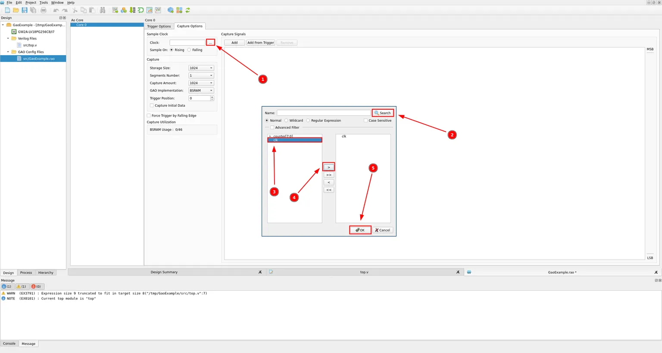Click the New file toolbar icon
The height and width of the screenshot is (353, 662).
pos(7,10)
